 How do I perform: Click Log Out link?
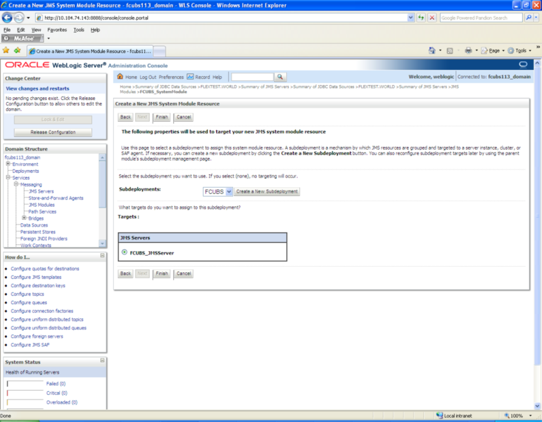[x=148, y=77]
